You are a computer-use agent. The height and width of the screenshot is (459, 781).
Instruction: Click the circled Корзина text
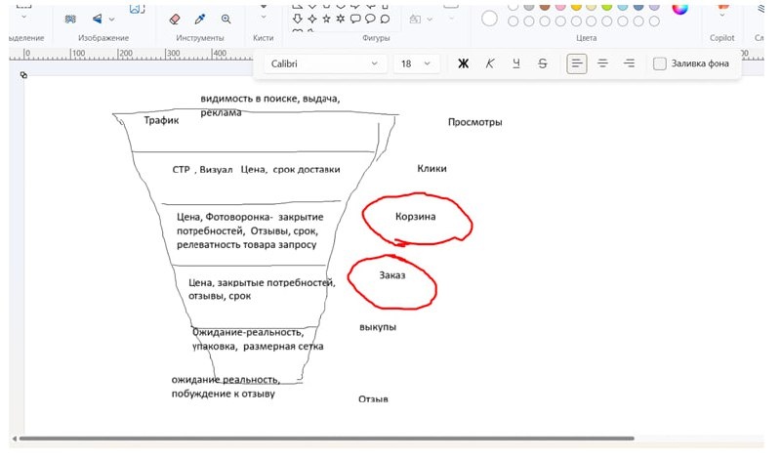pos(416,216)
